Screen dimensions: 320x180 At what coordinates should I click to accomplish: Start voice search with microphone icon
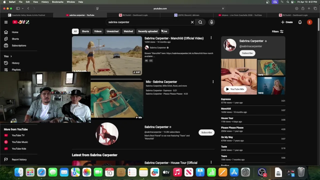click(211, 22)
